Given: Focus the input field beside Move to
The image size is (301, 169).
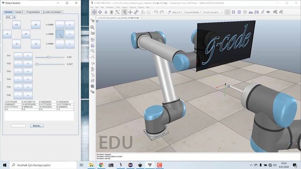Looking at the screenshot, I should click(x=18, y=126).
